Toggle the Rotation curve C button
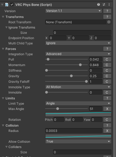The width and height of the screenshot is (116, 157). click(x=107, y=120)
